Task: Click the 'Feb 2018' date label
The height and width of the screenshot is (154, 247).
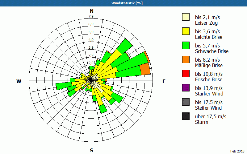Action: click(237, 151)
